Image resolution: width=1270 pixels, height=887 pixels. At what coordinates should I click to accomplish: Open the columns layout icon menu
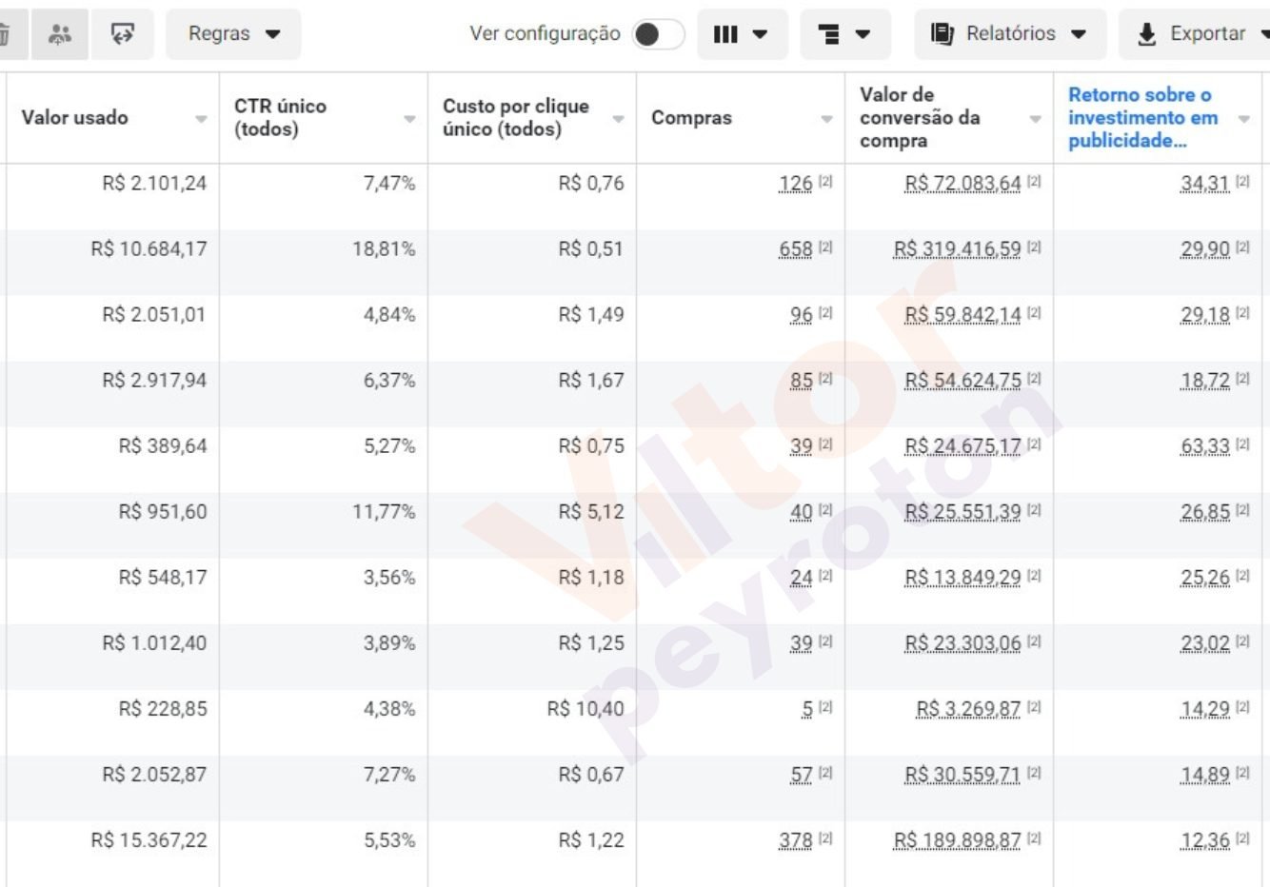(x=742, y=34)
